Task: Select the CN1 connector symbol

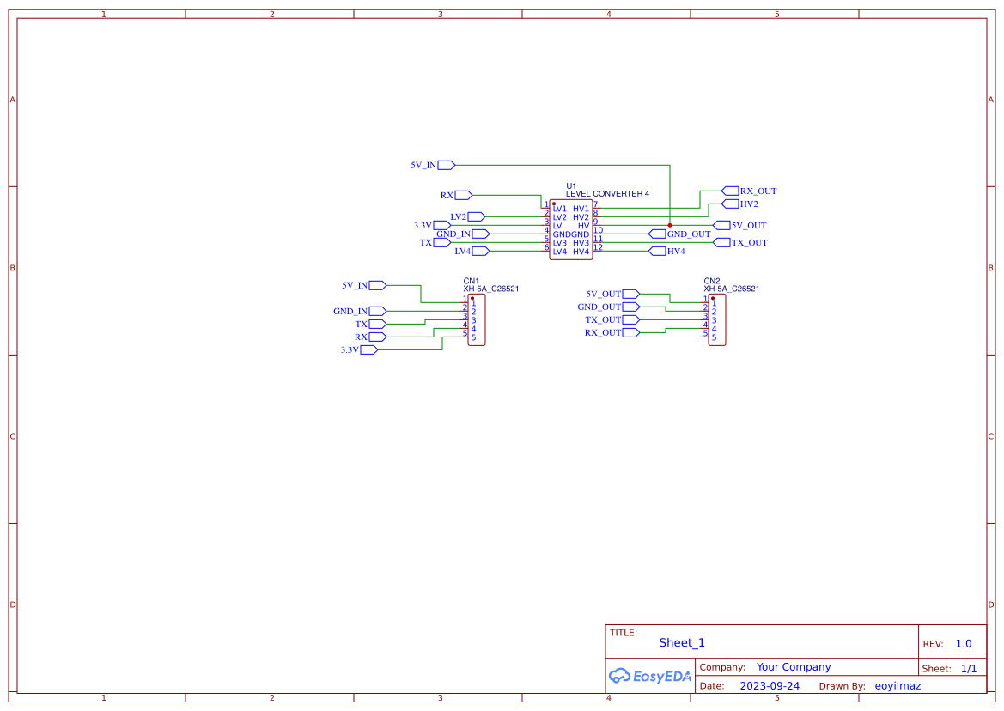Action: coord(477,320)
